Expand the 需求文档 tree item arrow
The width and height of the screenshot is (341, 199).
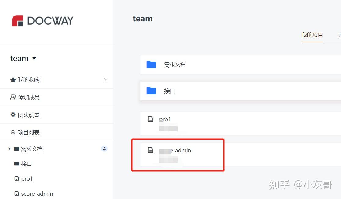[9, 149]
